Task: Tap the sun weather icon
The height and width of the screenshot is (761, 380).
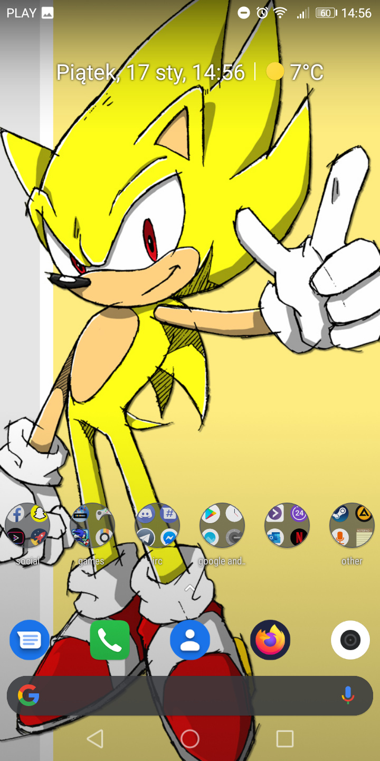Action: pos(275,71)
